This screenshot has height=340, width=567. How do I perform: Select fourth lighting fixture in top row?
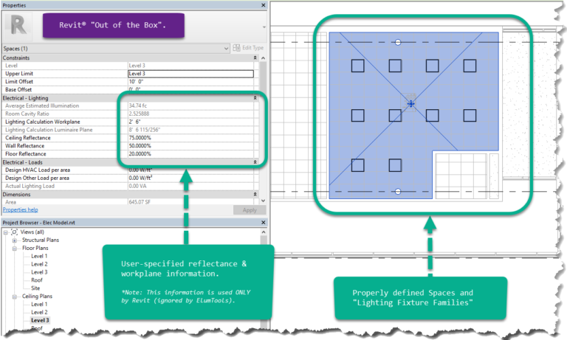tap(470, 66)
